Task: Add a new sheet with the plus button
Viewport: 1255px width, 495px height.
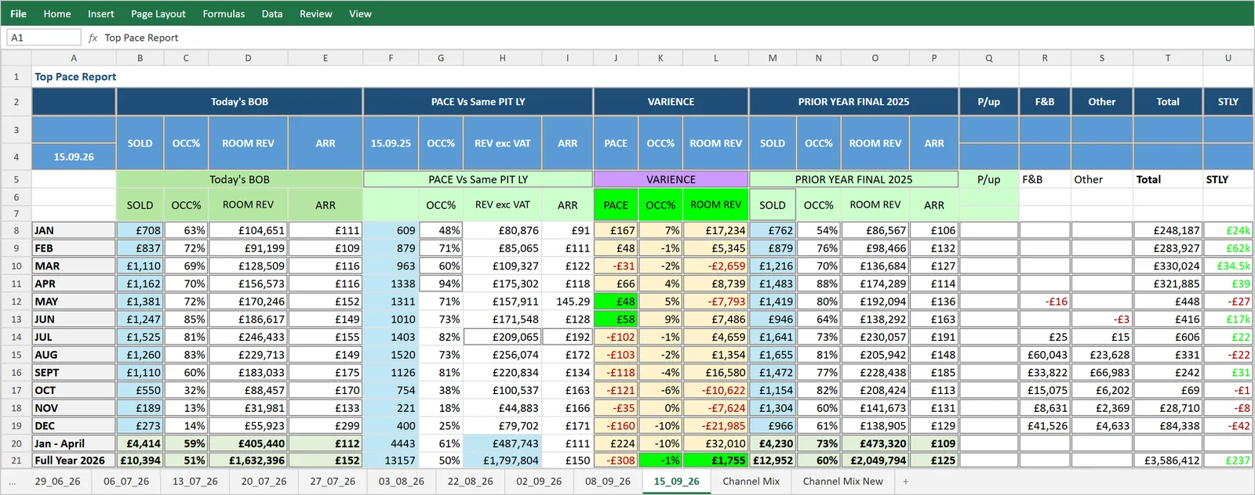Action: pos(905,482)
